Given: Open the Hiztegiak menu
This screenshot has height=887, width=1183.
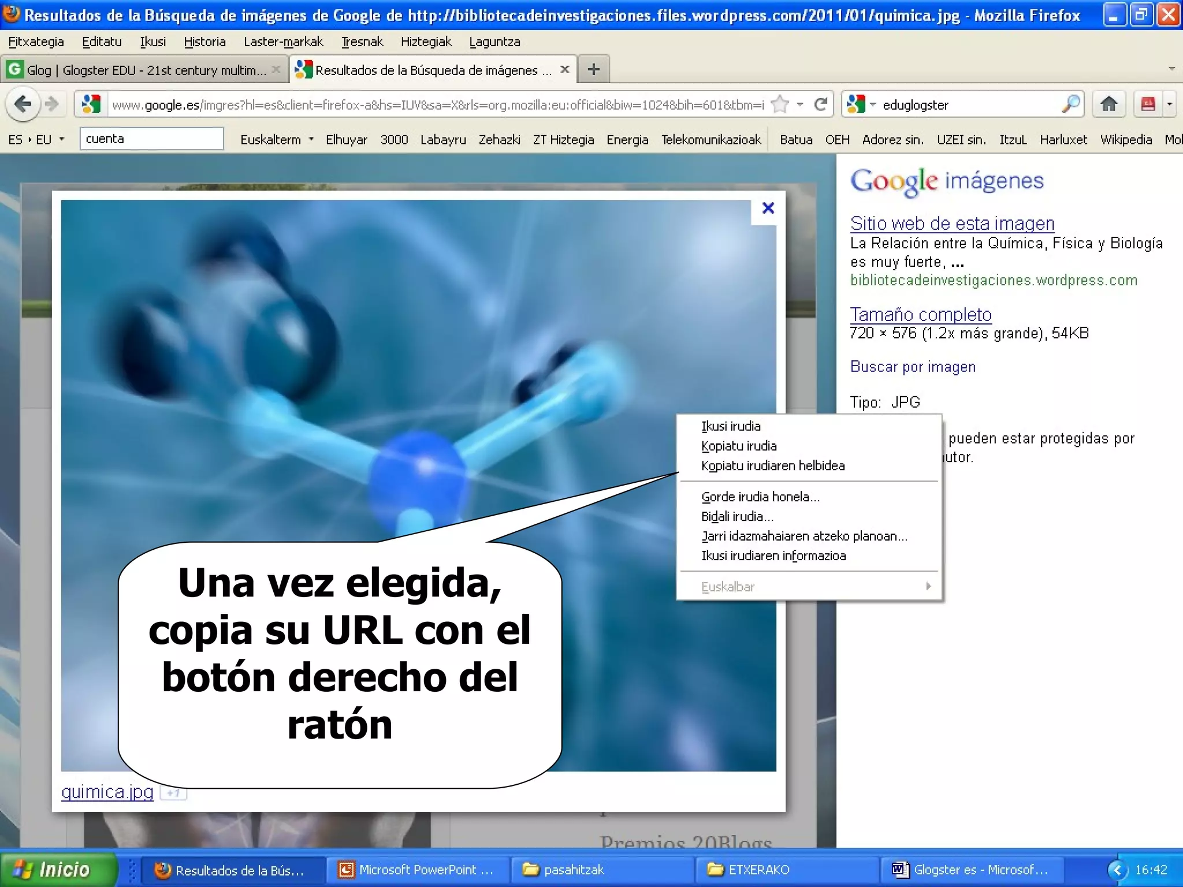Looking at the screenshot, I should click(x=426, y=42).
